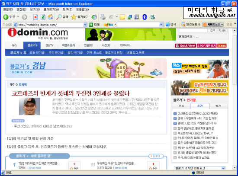Open 주간 인기글 submenu link
Viewport: 238px width, 176px height.
pyautogui.click(x=56, y=53)
